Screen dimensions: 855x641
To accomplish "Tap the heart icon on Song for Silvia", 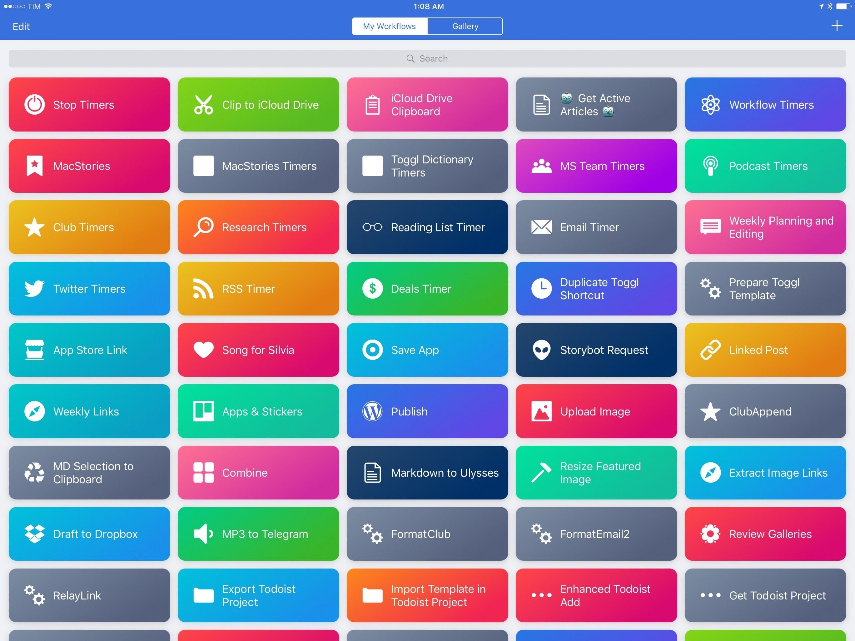I will pos(203,350).
